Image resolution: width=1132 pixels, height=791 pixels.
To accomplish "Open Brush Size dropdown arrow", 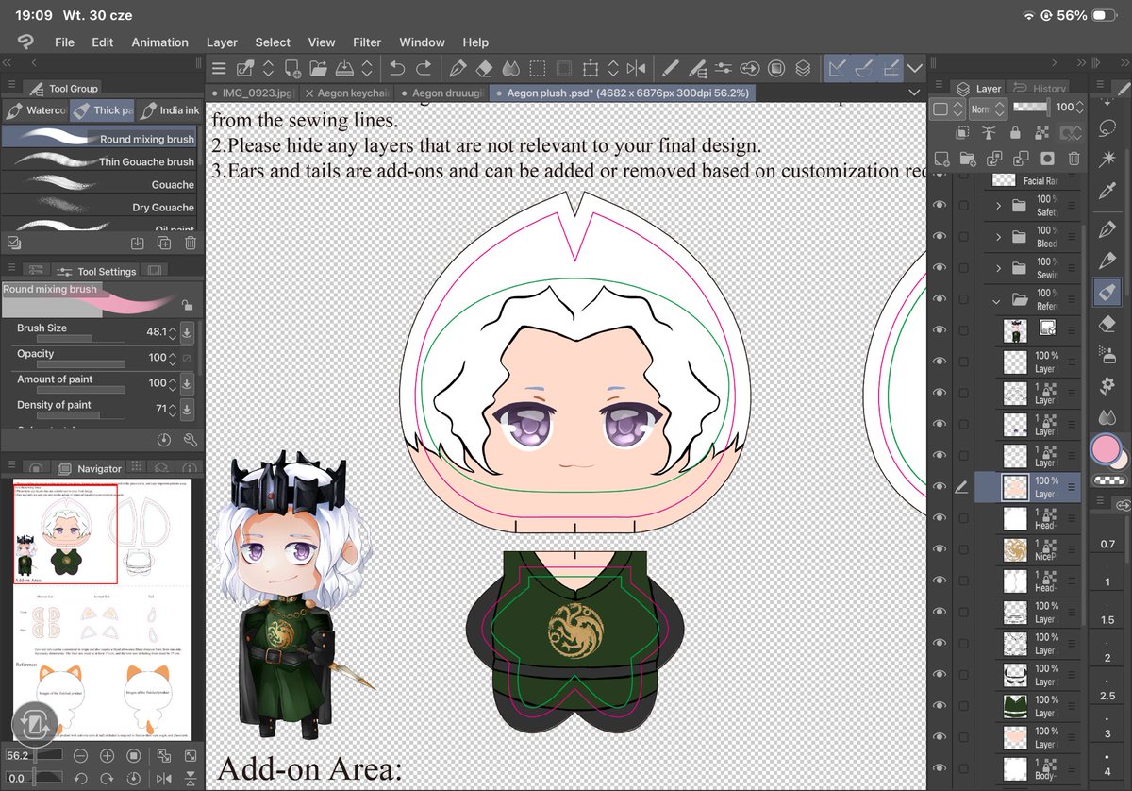I will 187,332.
